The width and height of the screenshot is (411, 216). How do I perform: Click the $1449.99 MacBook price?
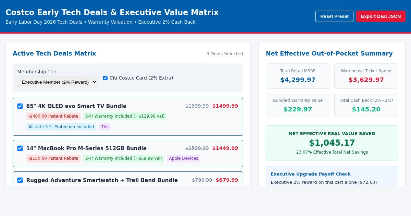click(x=225, y=148)
